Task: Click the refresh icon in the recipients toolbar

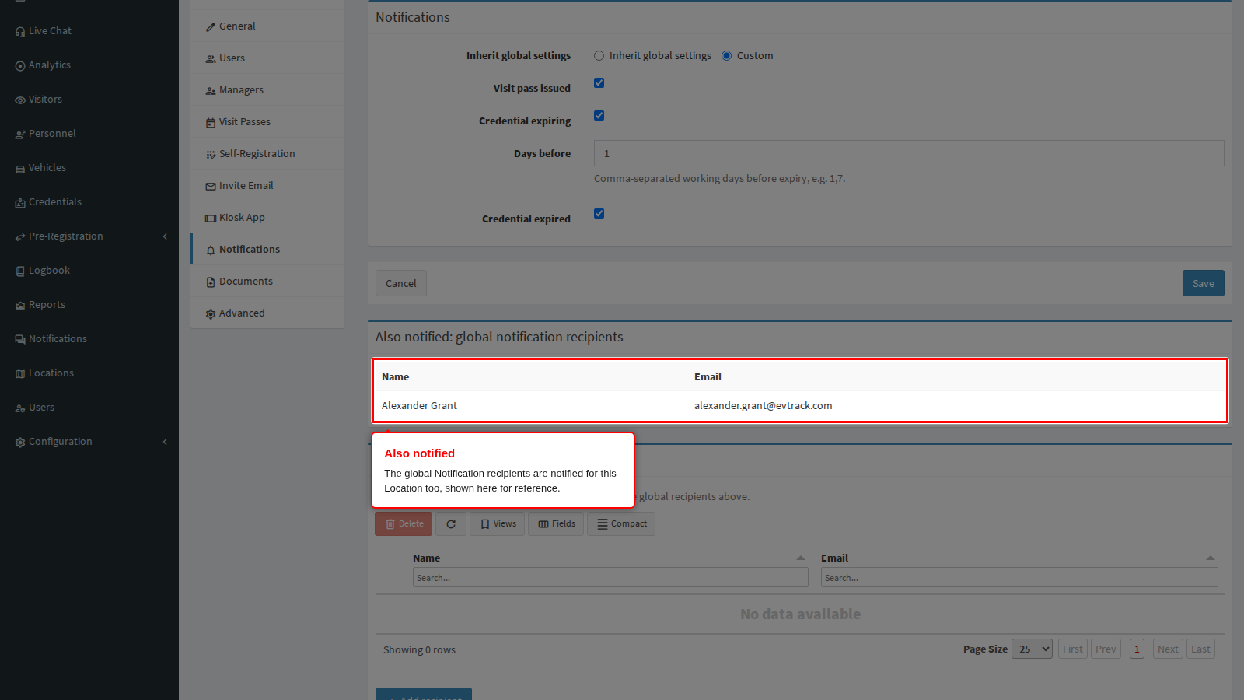Action: pyautogui.click(x=451, y=524)
